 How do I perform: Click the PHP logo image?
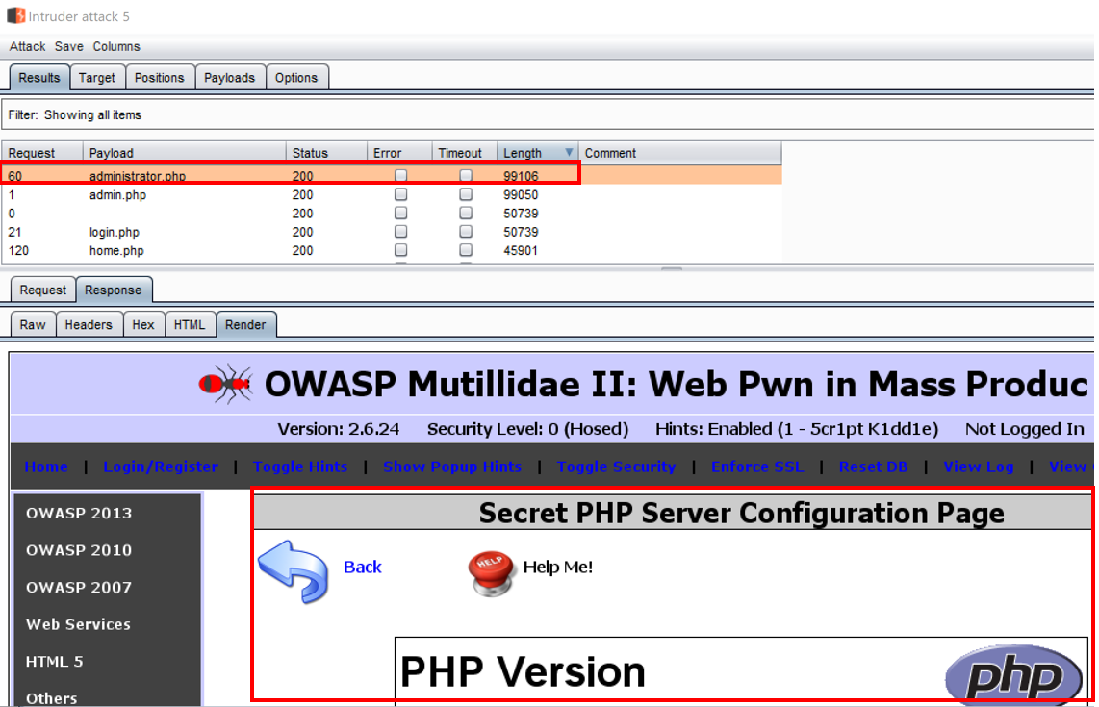click(x=1012, y=674)
